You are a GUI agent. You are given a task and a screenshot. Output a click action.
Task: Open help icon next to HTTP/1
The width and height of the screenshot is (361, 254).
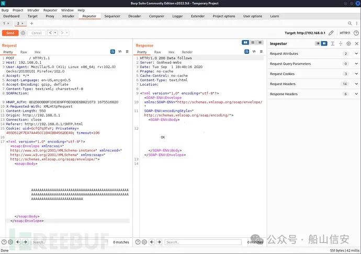click(x=356, y=33)
